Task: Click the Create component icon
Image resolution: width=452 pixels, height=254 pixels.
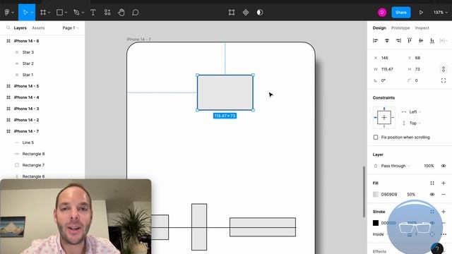Action: click(246, 13)
